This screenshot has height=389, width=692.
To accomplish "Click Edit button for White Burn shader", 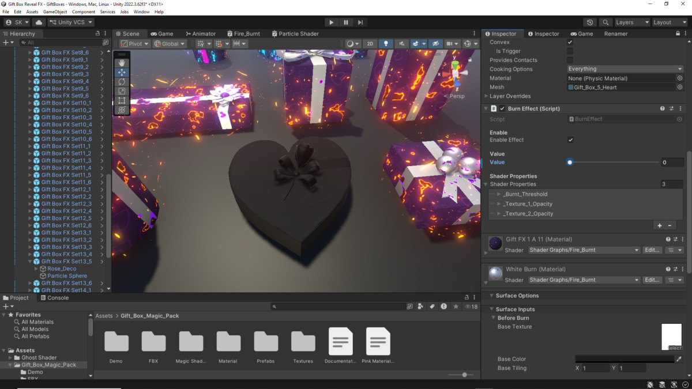I will coord(652,280).
